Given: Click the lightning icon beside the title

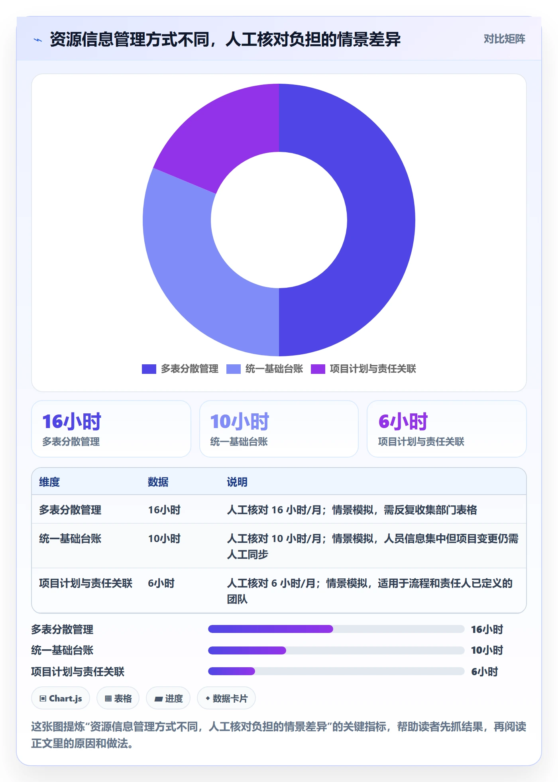Looking at the screenshot, I should click(x=37, y=40).
